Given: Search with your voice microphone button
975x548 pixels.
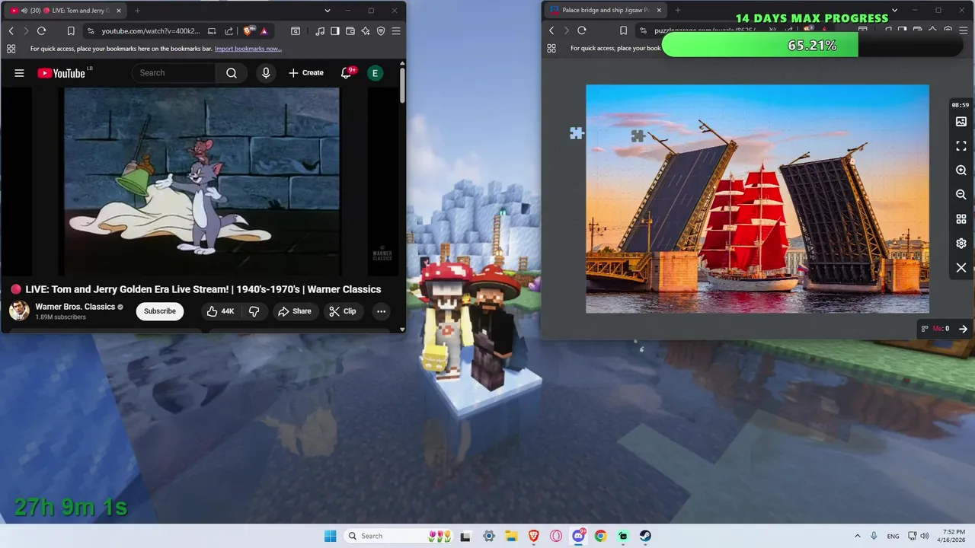Looking at the screenshot, I should click(266, 73).
